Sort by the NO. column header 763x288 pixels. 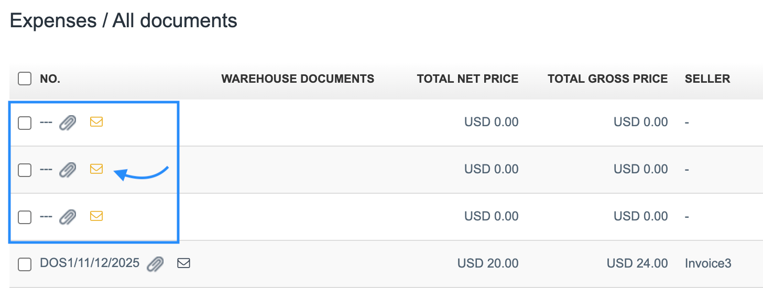tap(50, 79)
